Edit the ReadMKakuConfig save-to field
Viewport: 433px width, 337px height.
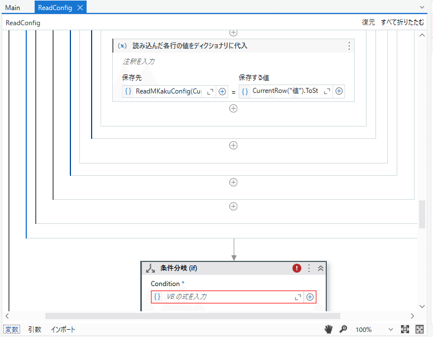coord(169,91)
